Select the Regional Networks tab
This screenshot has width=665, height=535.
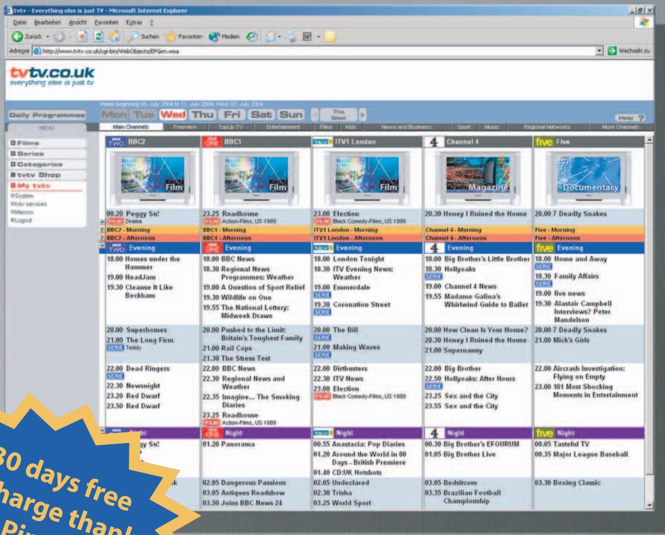pyautogui.click(x=547, y=127)
